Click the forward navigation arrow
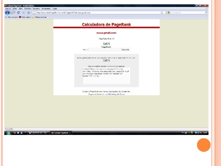The height and width of the screenshot is (166, 221). 12,13
